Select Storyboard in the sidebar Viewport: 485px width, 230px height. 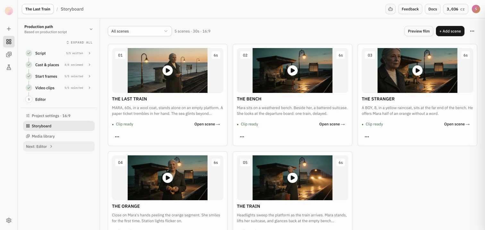point(59,126)
